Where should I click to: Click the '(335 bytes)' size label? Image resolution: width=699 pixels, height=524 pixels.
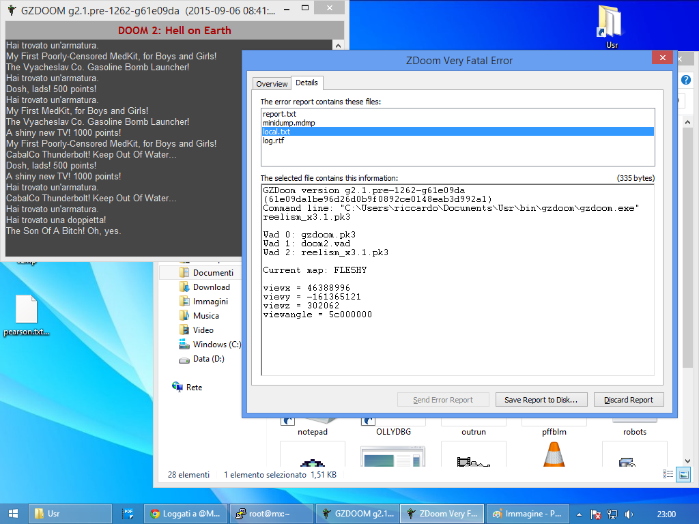(636, 178)
